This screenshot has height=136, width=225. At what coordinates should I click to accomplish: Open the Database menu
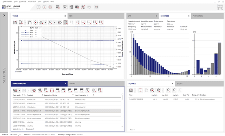pyautogui.click(x=22, y=1)
